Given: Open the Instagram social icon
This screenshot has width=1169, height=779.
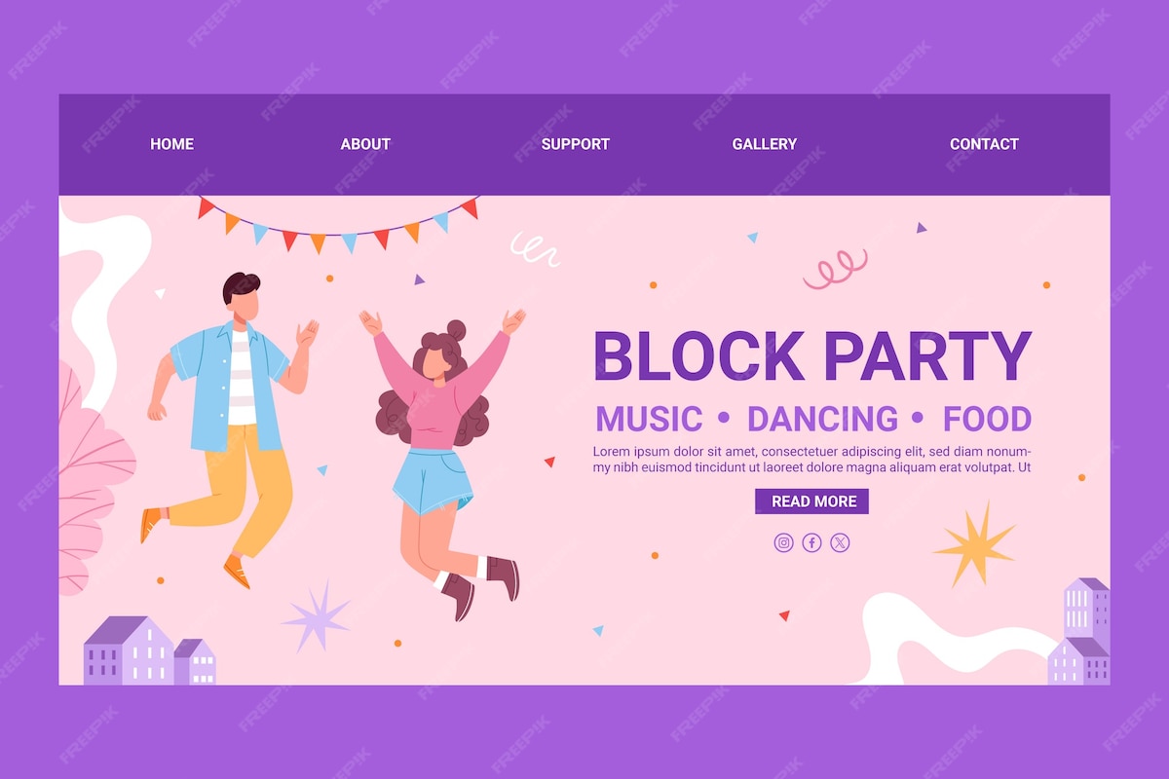Looking at the screenshot, I should (784, 543).
